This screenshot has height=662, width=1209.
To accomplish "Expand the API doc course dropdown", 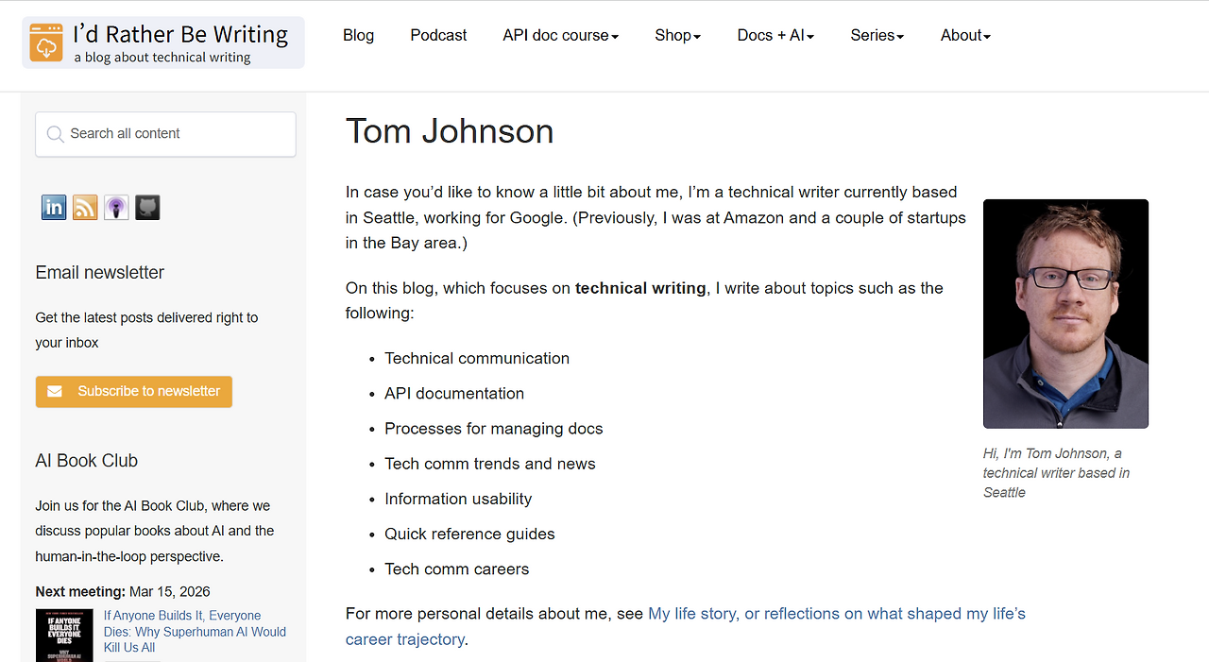I will click(560, 36).
